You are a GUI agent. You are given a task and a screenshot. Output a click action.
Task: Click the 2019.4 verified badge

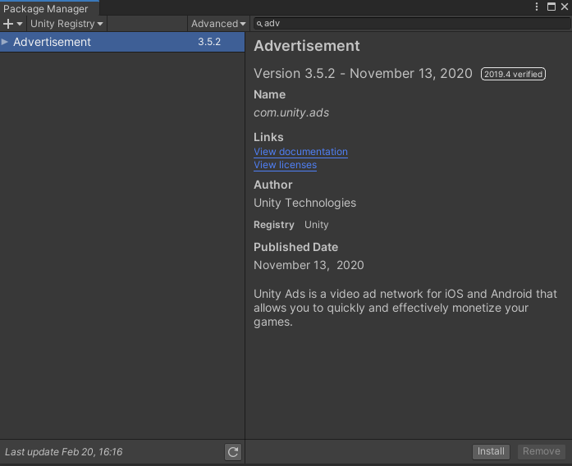point(513,74)
